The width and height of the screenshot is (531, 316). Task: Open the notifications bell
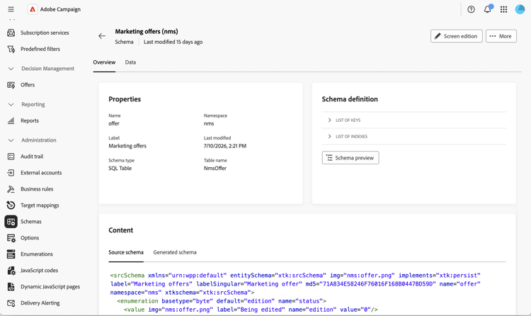coord(487,9)
